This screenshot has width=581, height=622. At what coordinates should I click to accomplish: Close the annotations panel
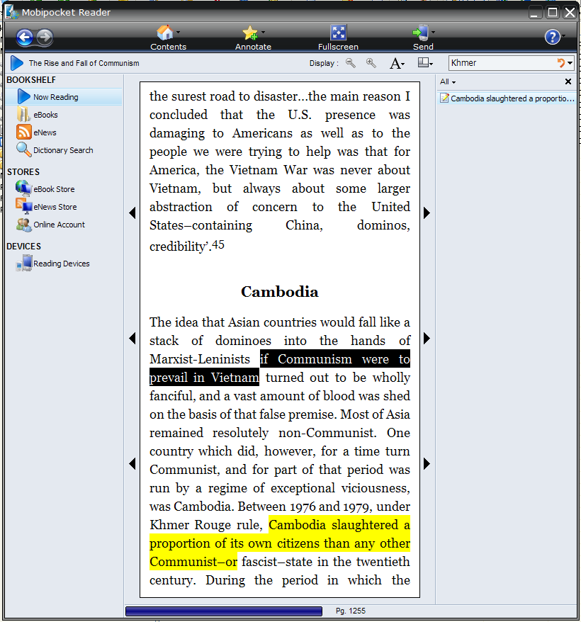click(568, 81)
